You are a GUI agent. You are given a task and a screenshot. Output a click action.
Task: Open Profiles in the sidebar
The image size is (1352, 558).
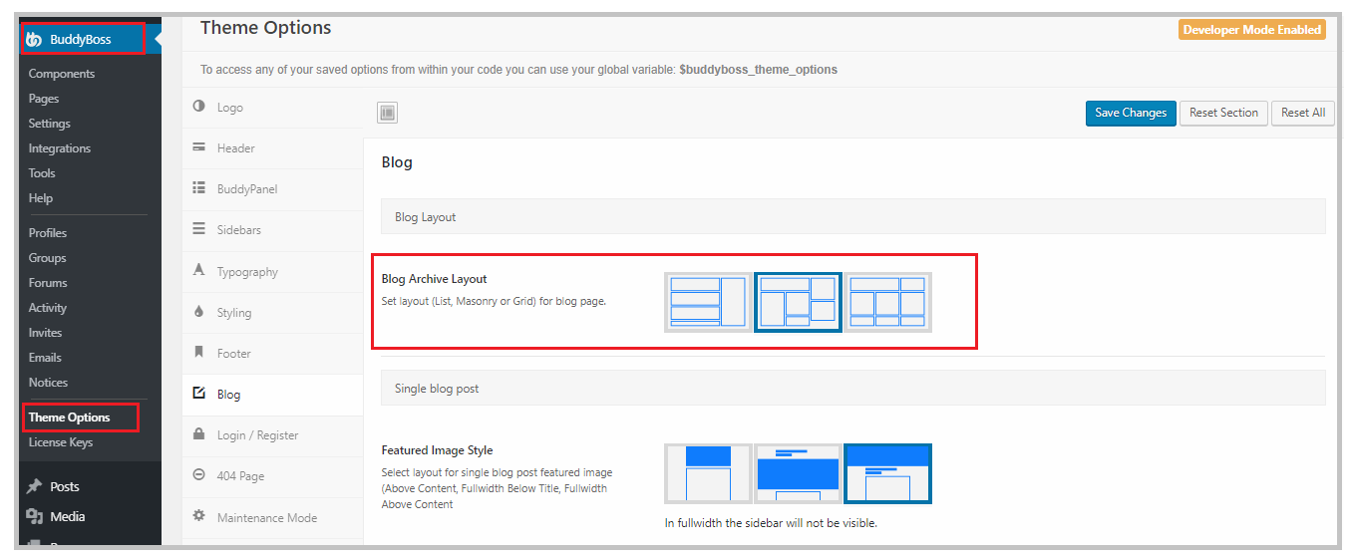48,233
